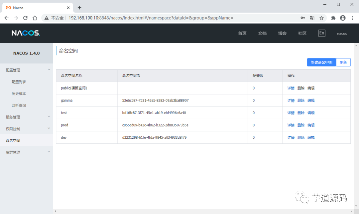The image size is (359, 214).
Task: Switch language with the En button
Action: click(322, 33)
